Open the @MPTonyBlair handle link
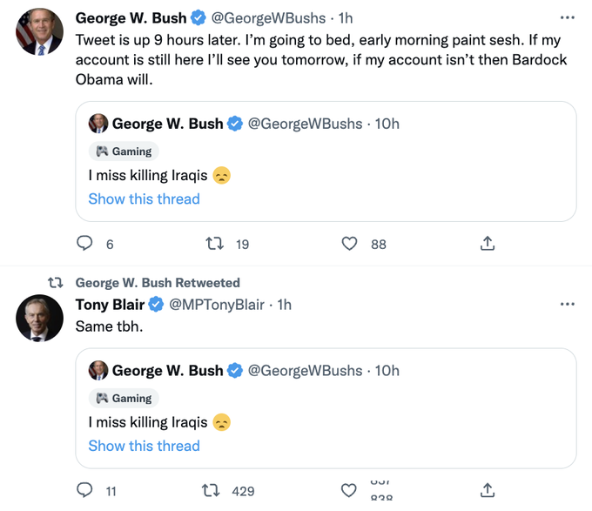This screenshot has height=511, width=592. tap(216, 304)
